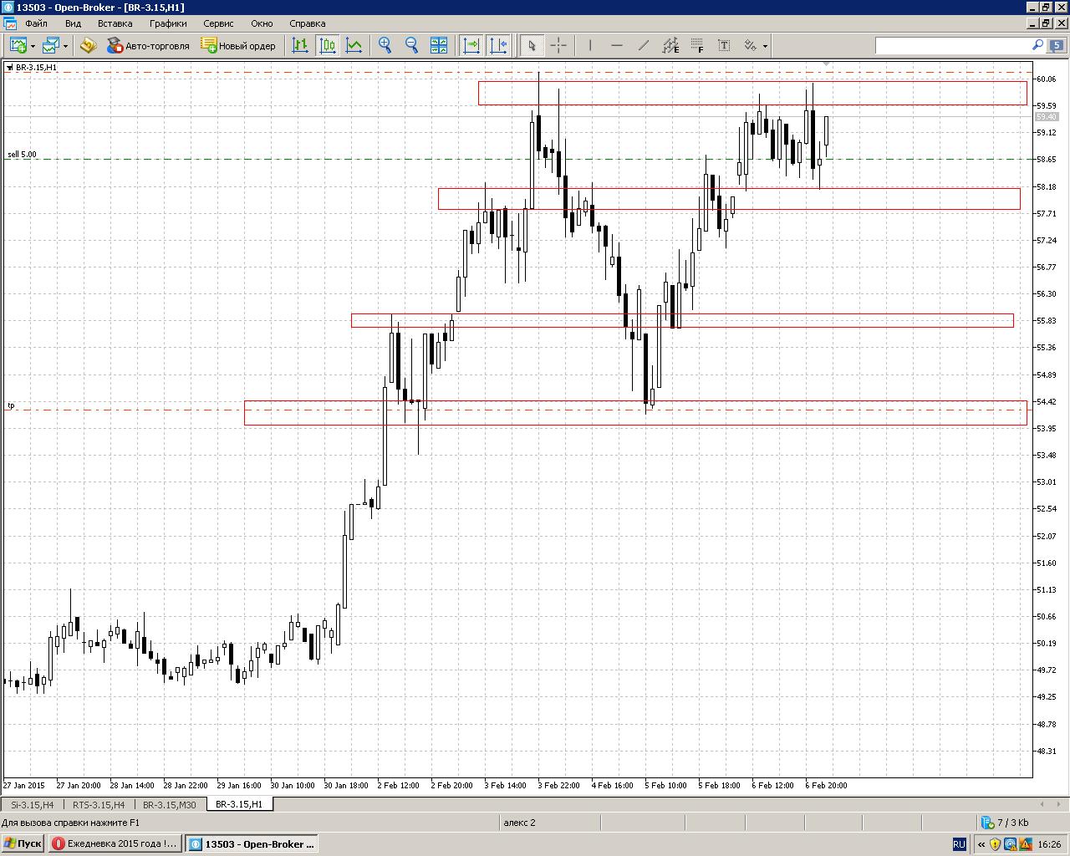Switch to the Si-3.15,H4 chart tab

[x=32, y=804]
